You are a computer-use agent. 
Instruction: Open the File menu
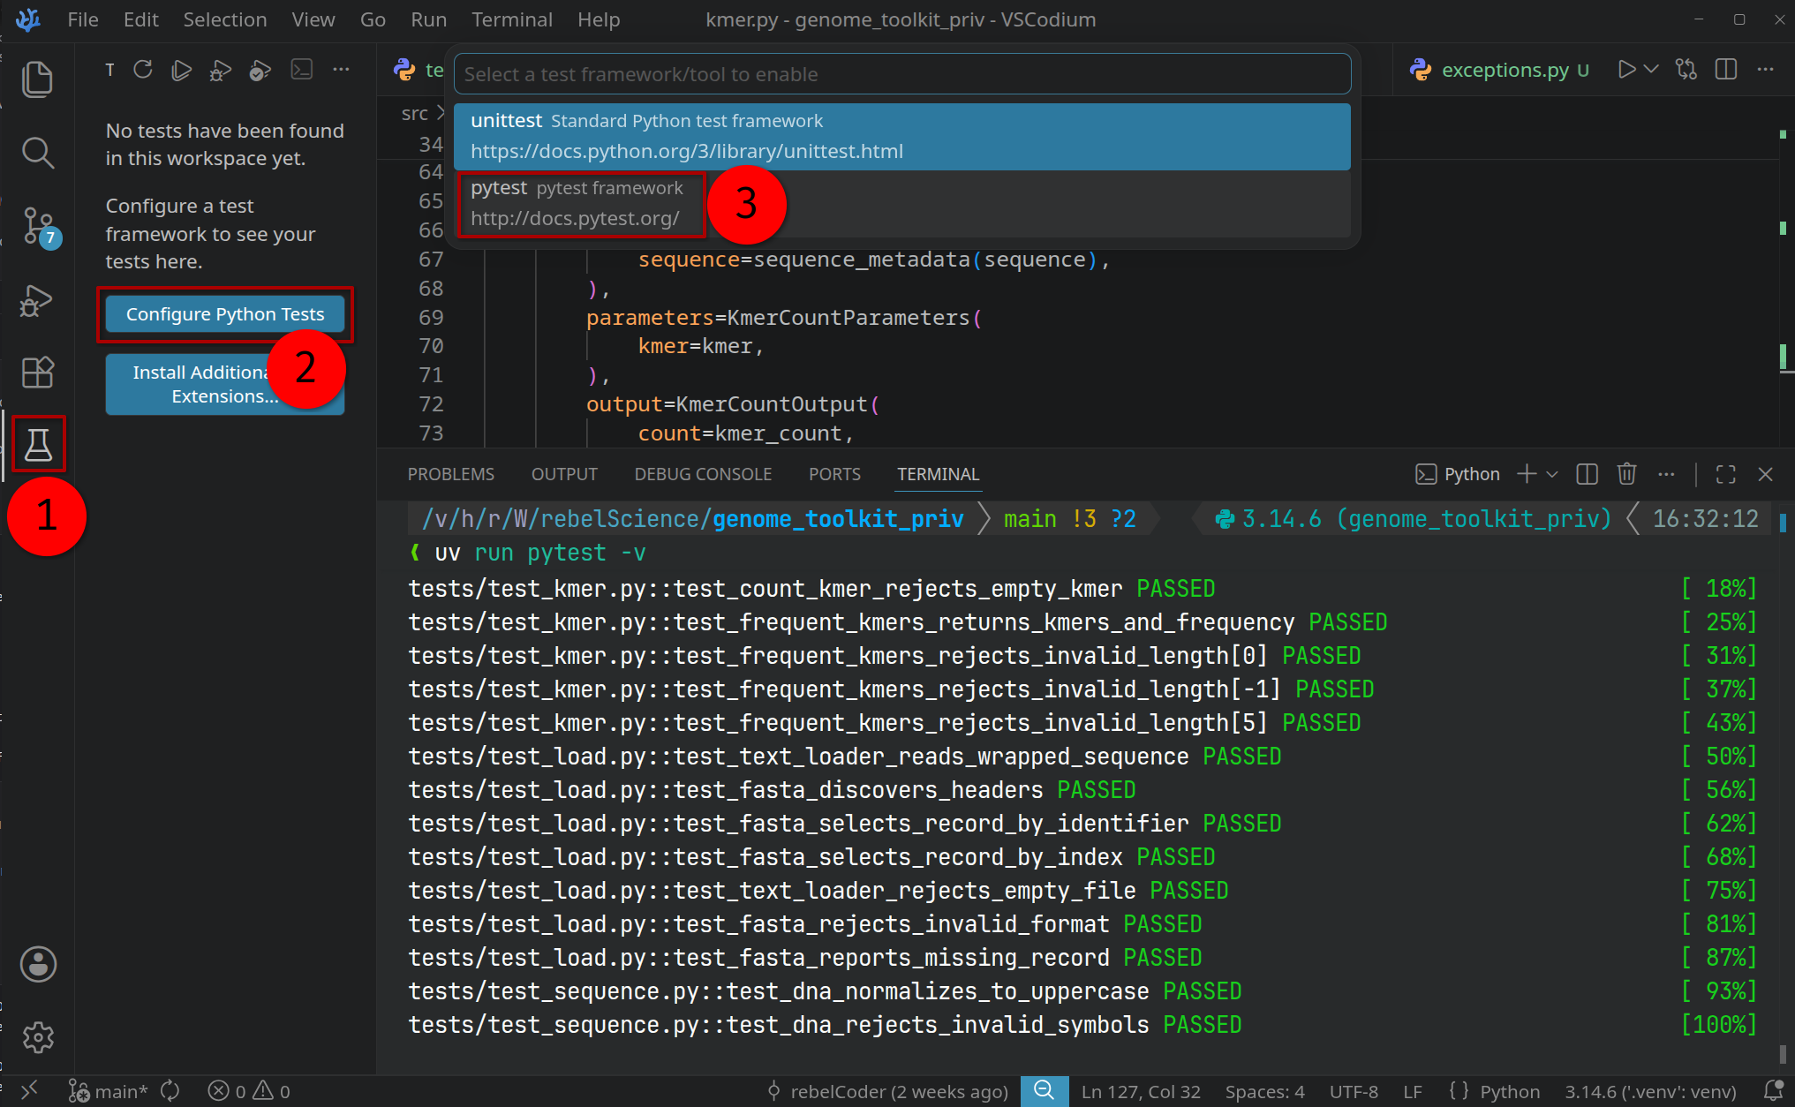click(83, 19)
